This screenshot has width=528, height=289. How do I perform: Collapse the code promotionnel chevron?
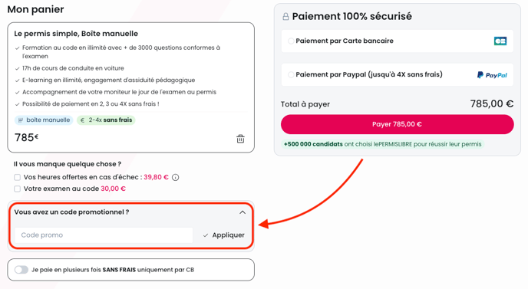pyautogui.click(x=243, y=212)
